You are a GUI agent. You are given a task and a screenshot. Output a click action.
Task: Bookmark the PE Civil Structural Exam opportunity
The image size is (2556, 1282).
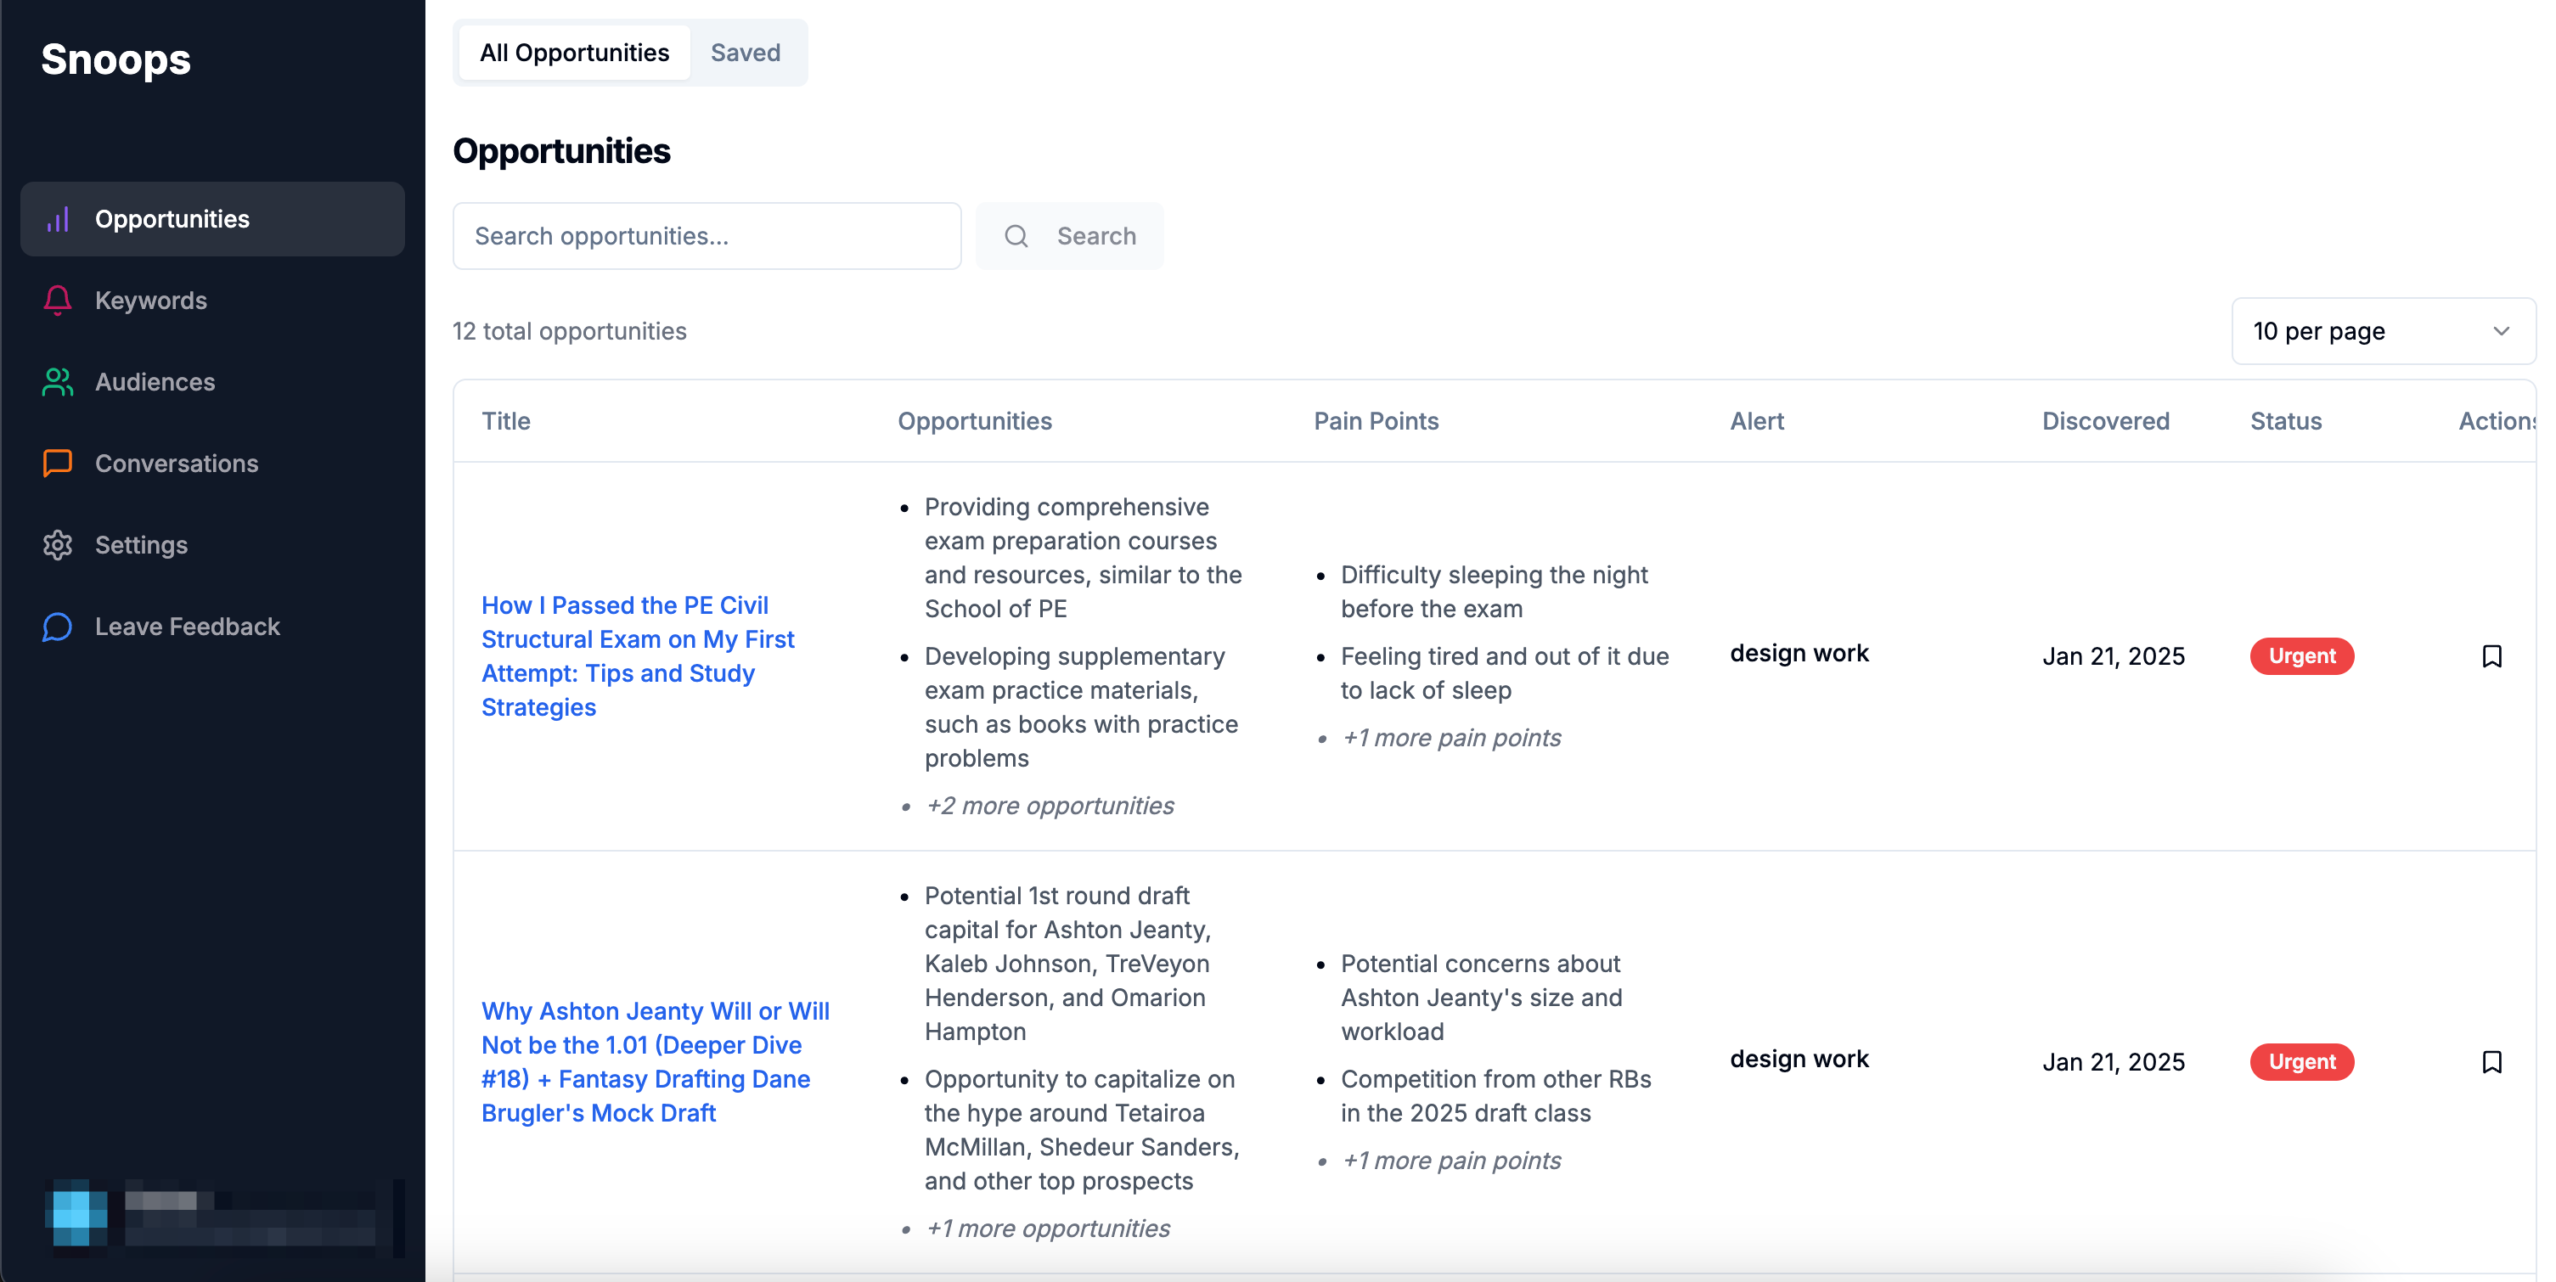point(2491,656)
